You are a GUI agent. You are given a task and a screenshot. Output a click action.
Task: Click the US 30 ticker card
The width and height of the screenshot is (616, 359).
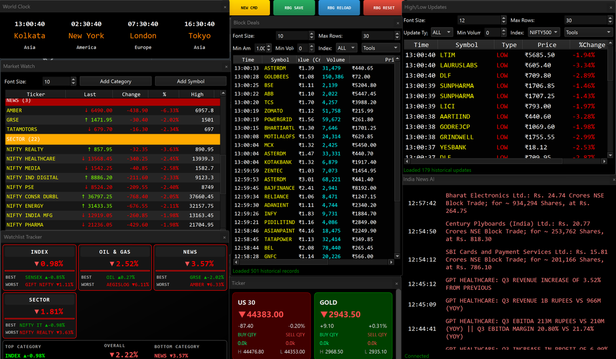tap(272, 325)
